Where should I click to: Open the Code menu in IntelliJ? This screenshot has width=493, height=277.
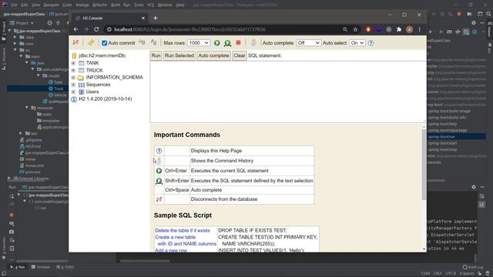(67, 5)
